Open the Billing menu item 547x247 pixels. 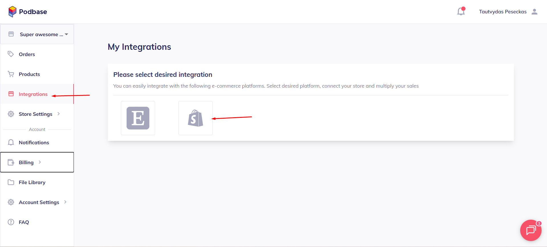pyautogui.click(x=26, y=162)
